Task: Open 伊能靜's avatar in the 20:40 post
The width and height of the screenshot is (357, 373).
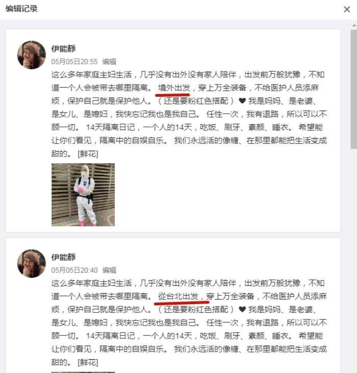Action: click(x=32, y=263)
